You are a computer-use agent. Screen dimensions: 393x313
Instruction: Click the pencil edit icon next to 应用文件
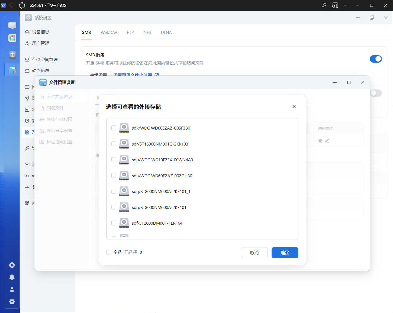[x=327, y=141]
